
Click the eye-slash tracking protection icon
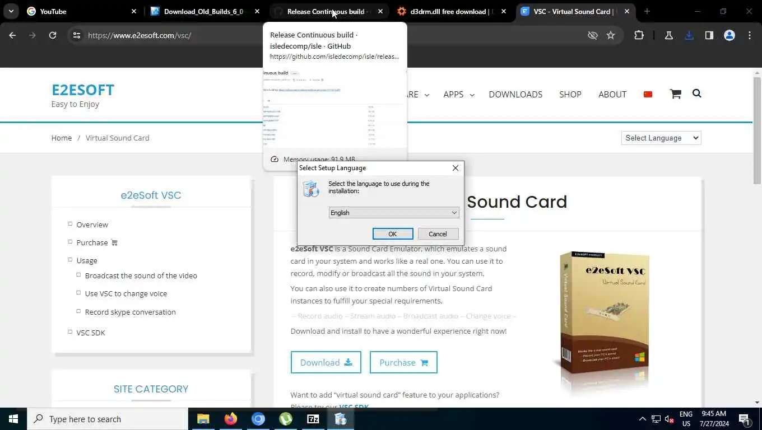[592, 35]
